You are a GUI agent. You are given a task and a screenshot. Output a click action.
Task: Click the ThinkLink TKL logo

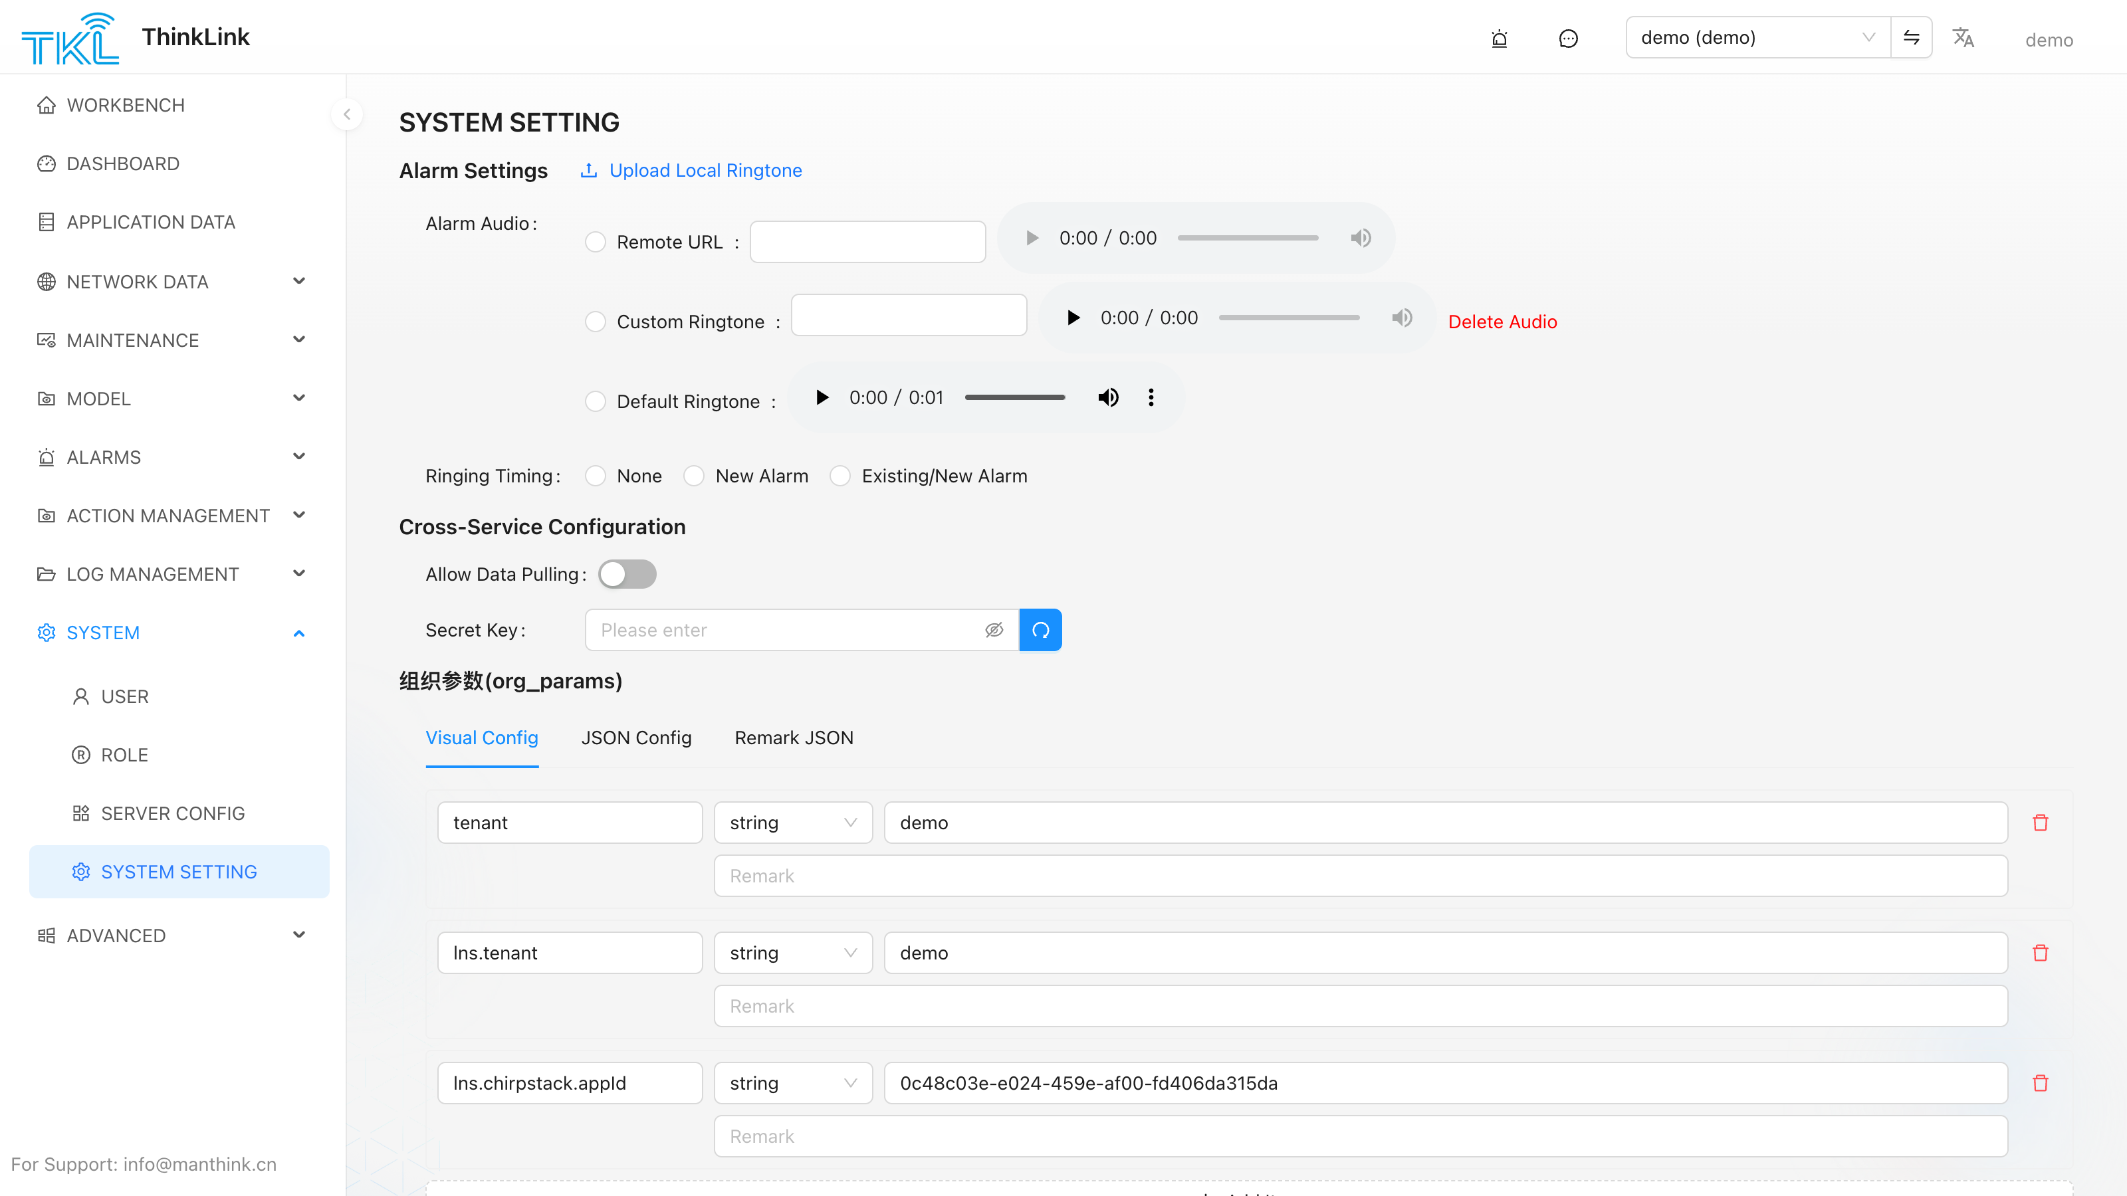(70, 38)
